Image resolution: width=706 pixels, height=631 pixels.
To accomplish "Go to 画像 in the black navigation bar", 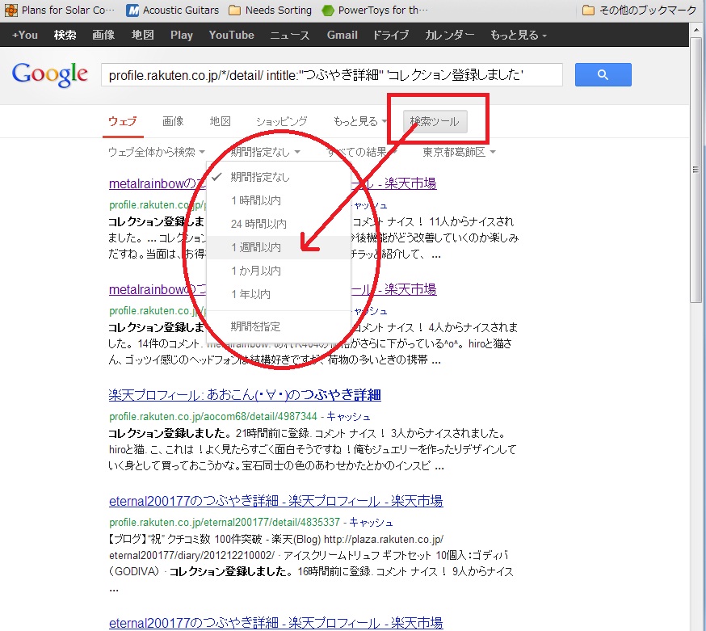I will [x=103, y=35].
